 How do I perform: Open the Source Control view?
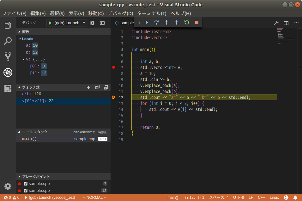(x=8, y=57)
